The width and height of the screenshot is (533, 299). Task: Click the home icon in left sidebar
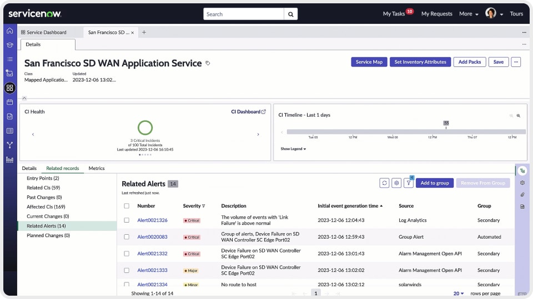pyautogui.click(x=9, y=31)
